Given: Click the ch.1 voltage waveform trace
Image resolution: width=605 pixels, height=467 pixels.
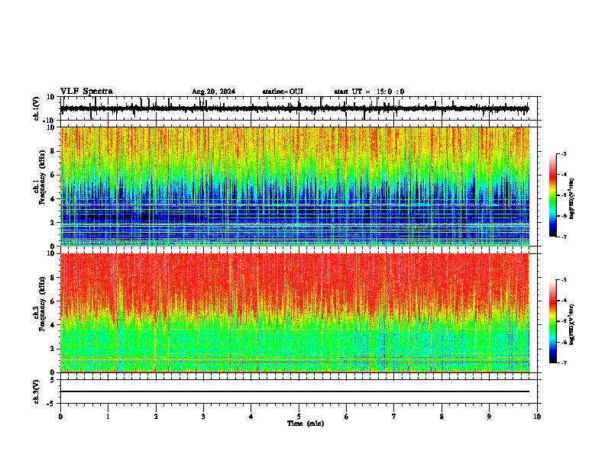Looking at the screenshot, I should point(295,108).
